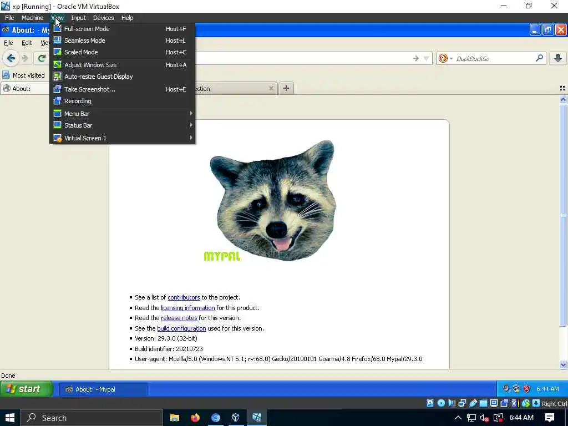Click the recording indicator icon in VirtualBox status bar

504,403
